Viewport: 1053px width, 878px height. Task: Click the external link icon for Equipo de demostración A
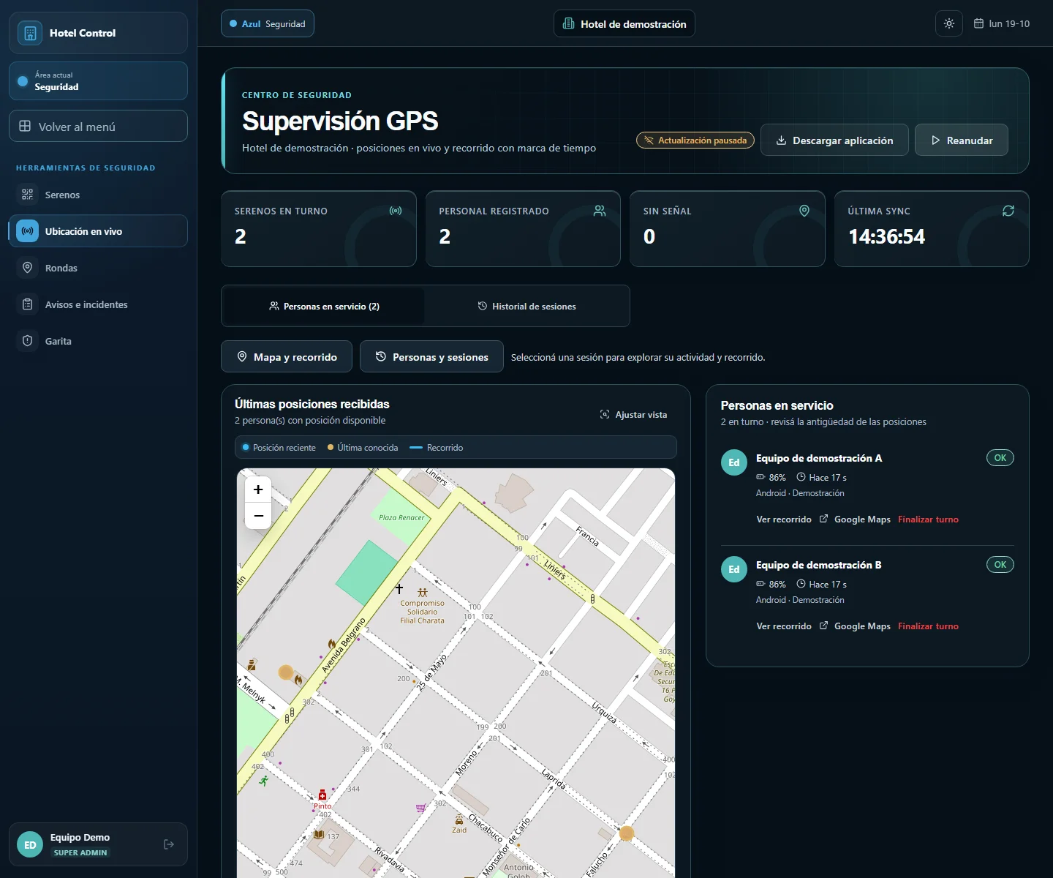point(823,519)
